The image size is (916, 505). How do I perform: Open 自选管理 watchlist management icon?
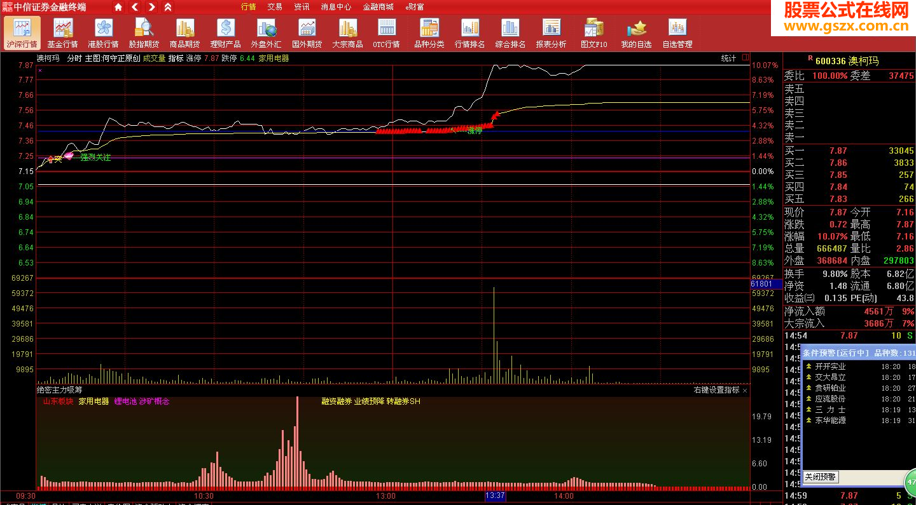[x=677, y=33]
